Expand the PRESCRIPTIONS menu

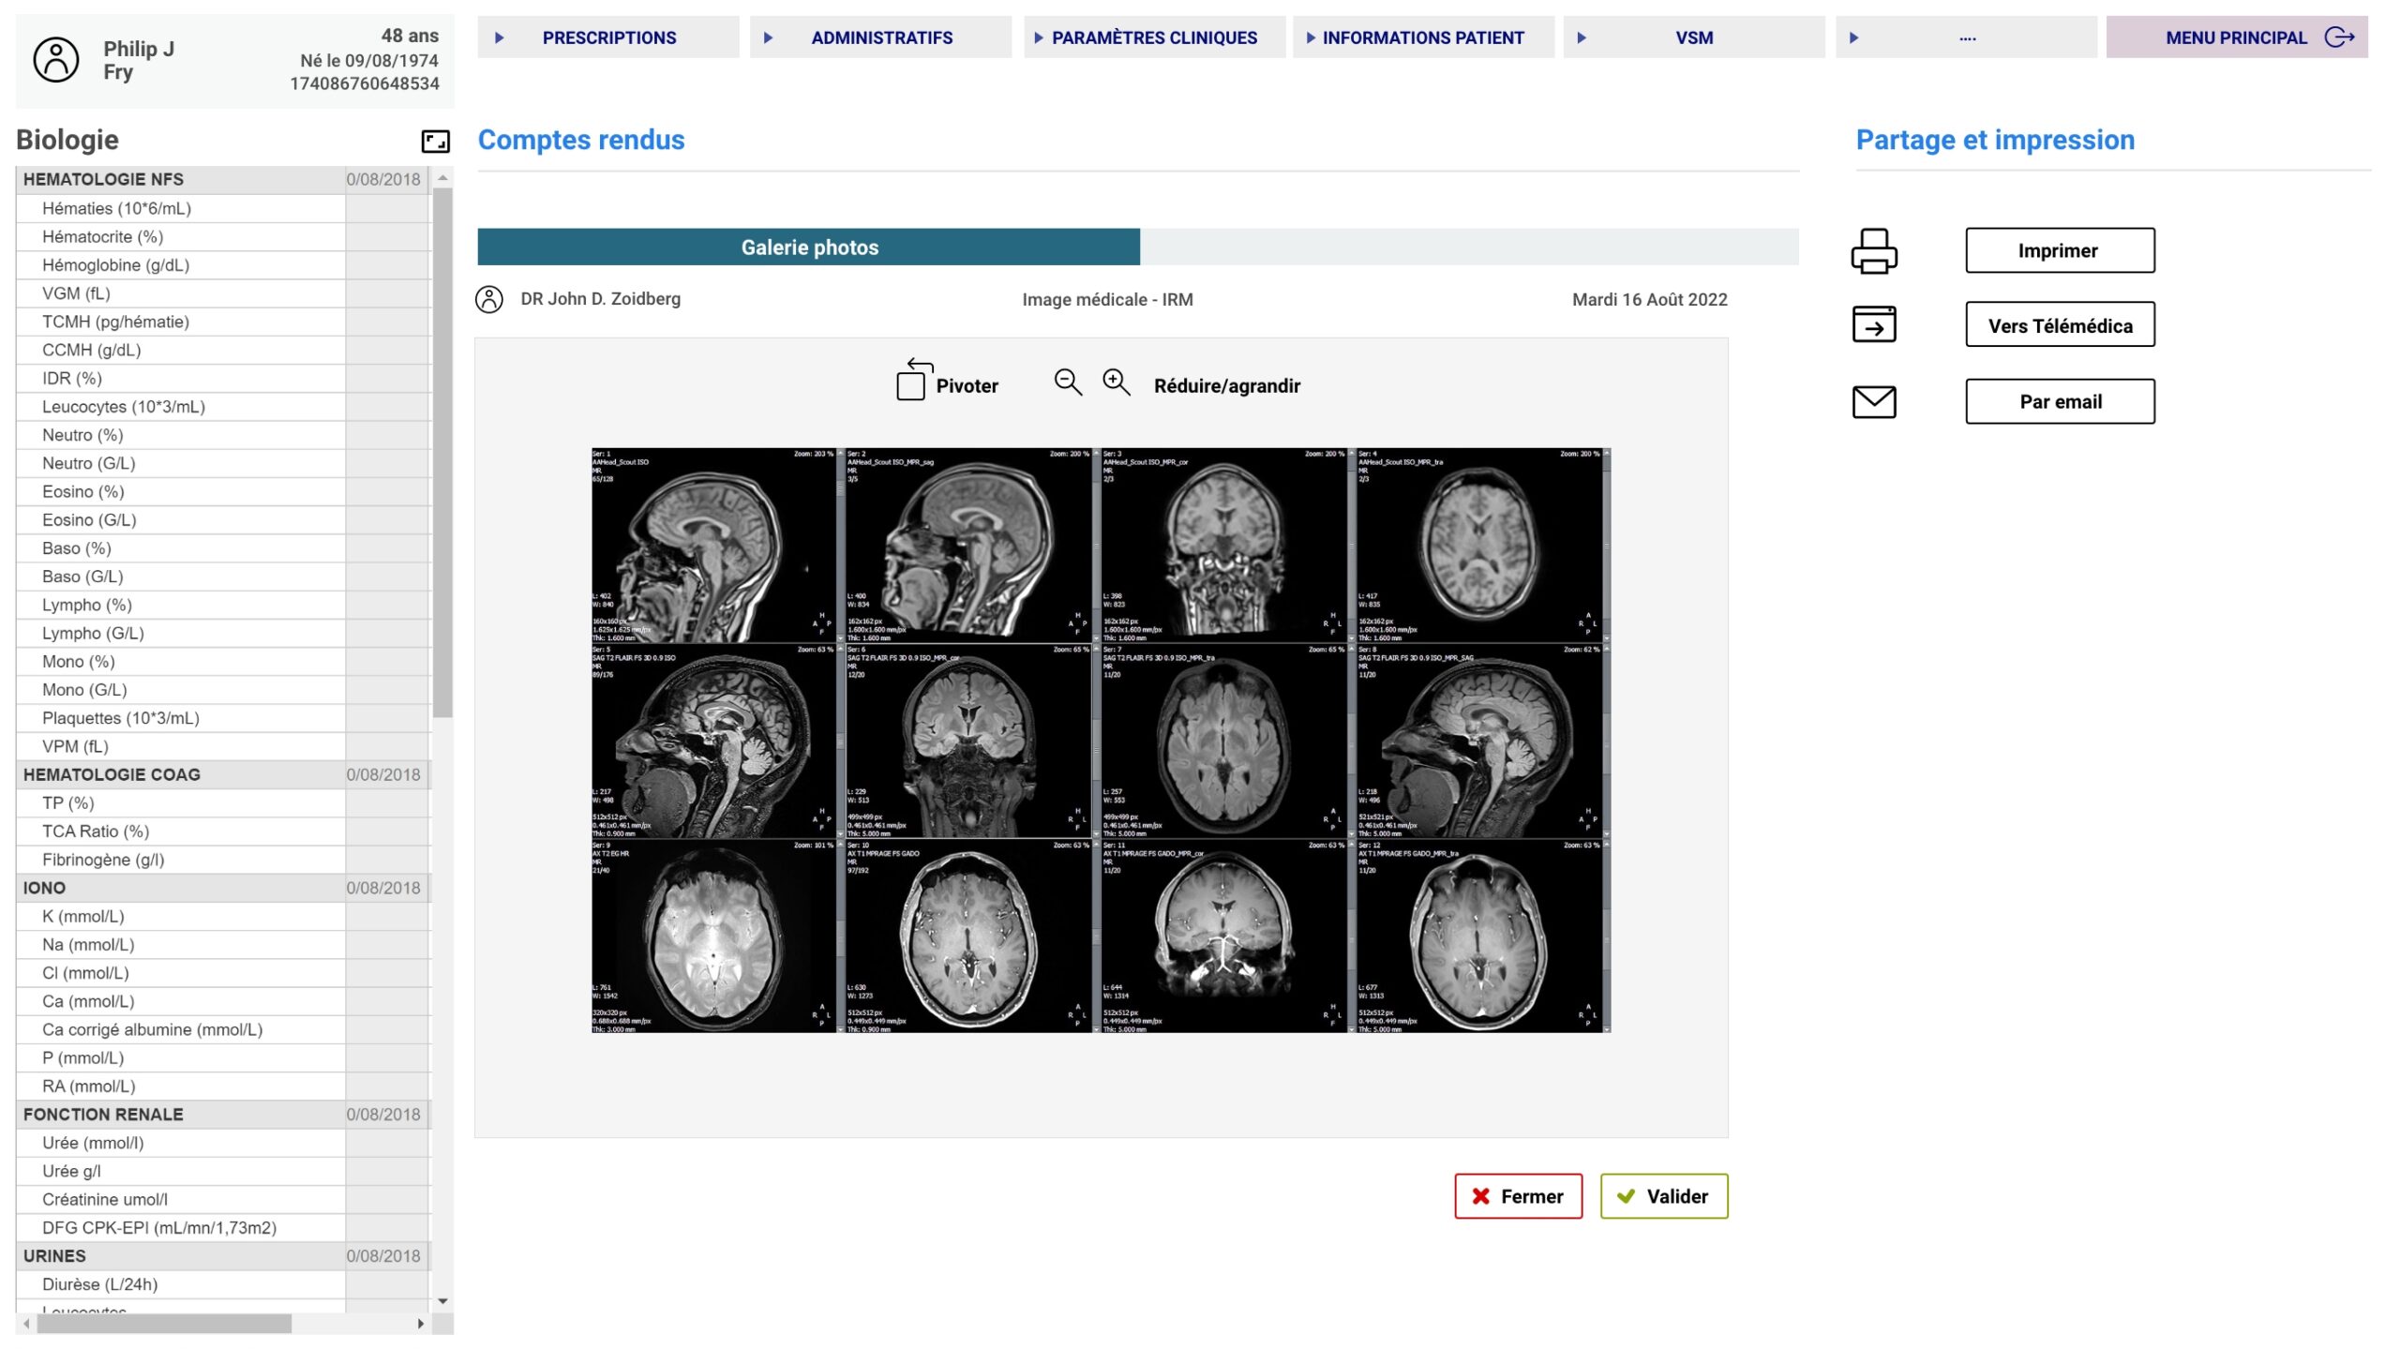(607, 37)
